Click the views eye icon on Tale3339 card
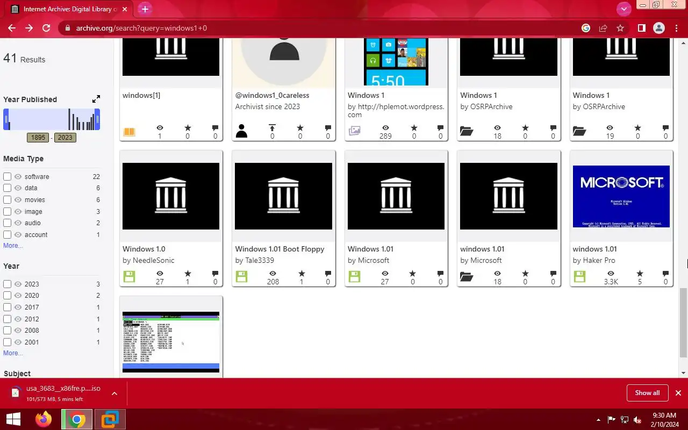Image resolution: width=688 pixels, height=430 pixels. [x=273, y=274]
